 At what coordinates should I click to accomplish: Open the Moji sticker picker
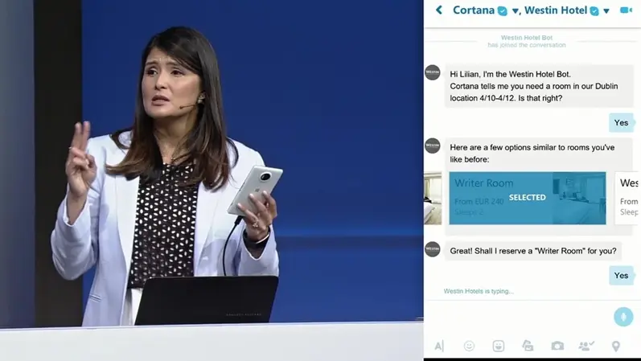[499, 346]
